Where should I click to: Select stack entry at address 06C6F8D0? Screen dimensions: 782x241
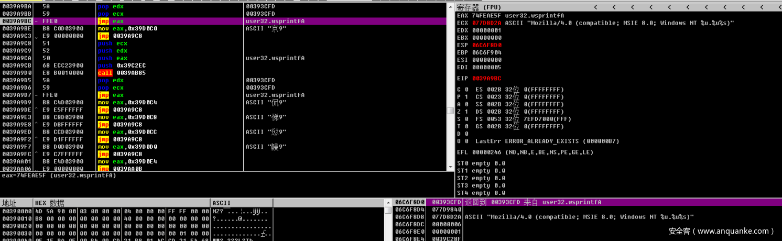coord(410,202)
